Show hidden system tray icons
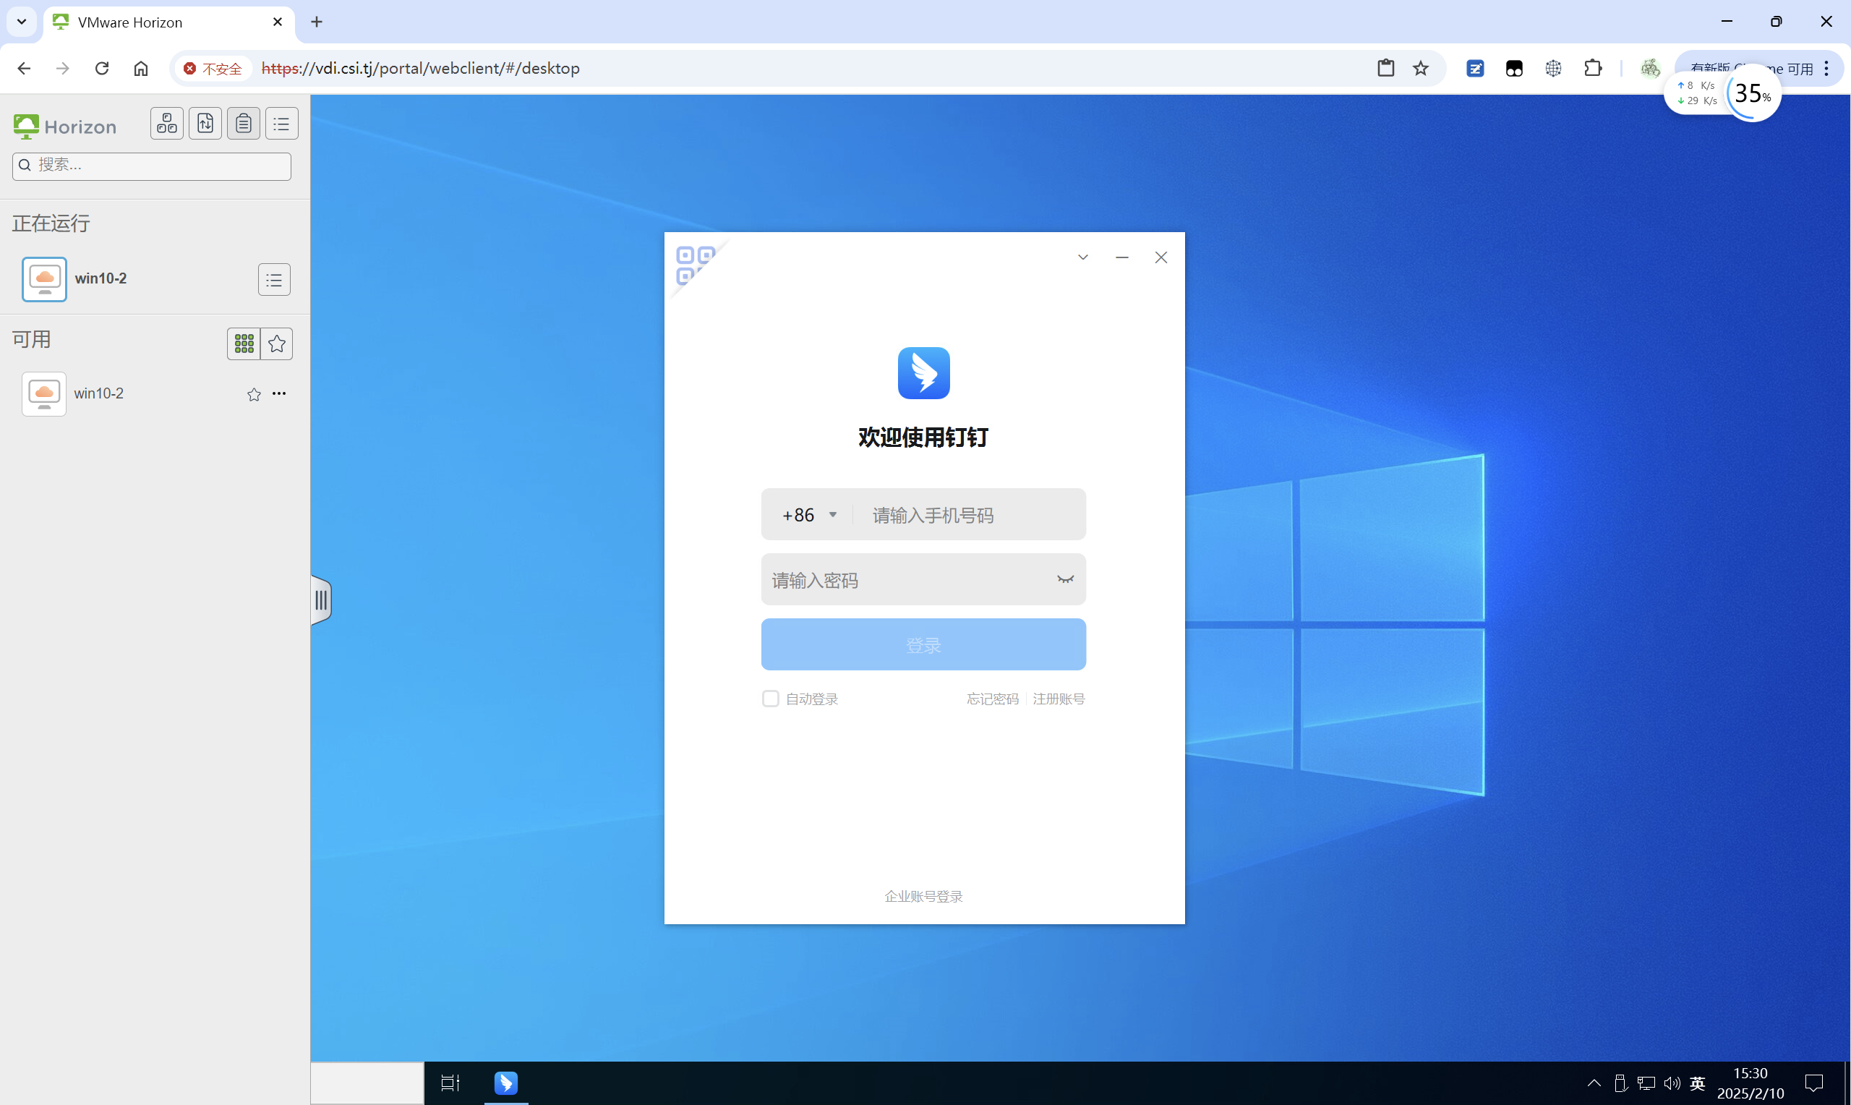The image size is (1851, 1105). (x=1594, y=1083)
